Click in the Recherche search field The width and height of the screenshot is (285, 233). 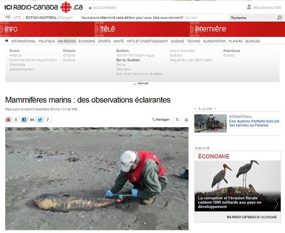(252, 18)
